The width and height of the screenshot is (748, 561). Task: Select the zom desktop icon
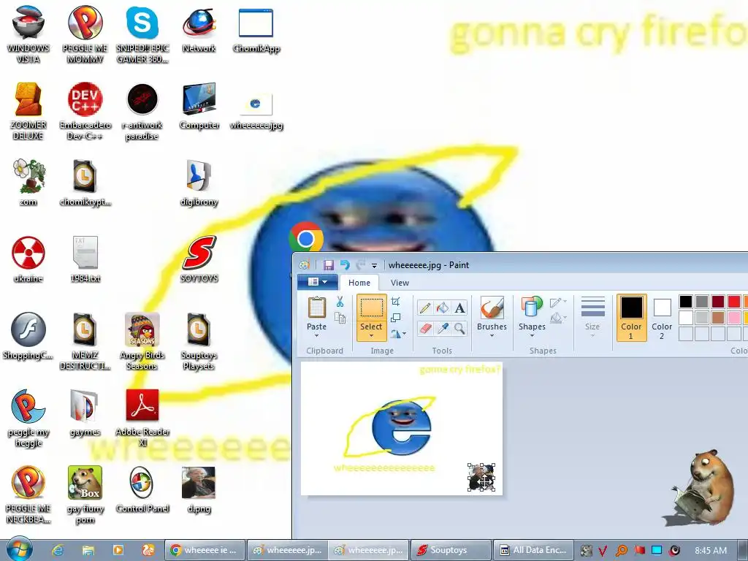pyautogui.click(x=28, y=183)
